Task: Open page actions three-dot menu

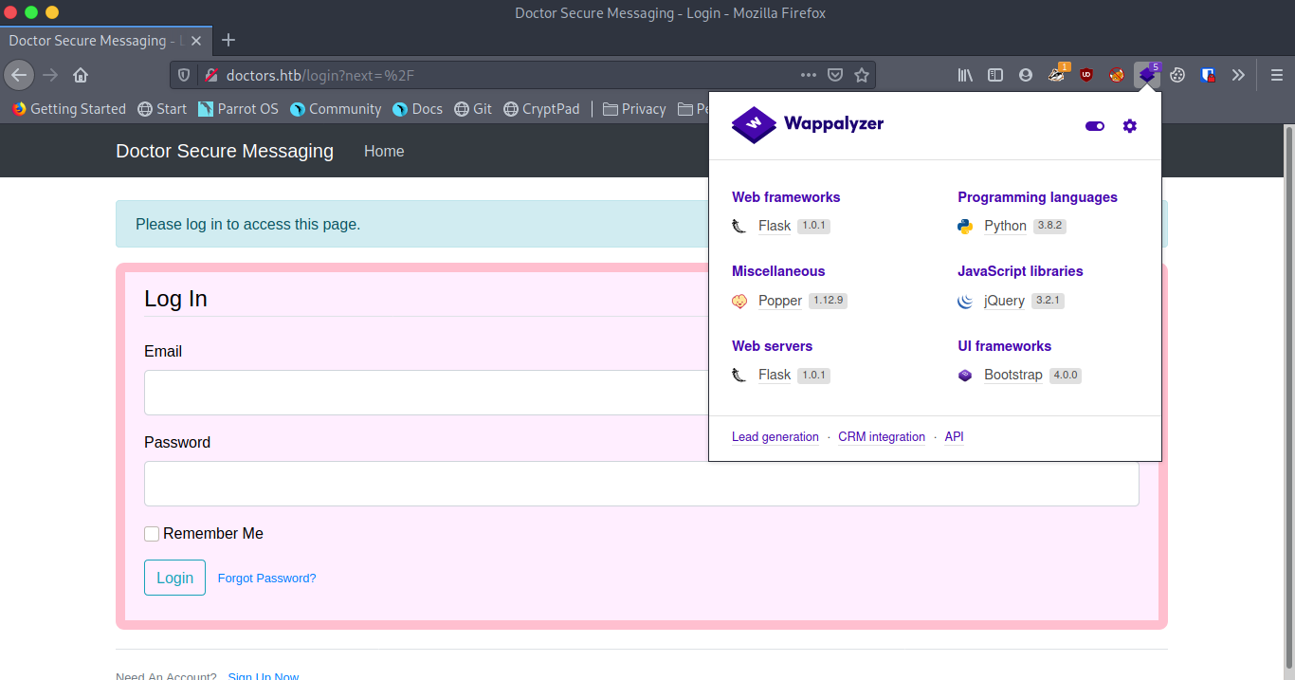Action: 808,75
